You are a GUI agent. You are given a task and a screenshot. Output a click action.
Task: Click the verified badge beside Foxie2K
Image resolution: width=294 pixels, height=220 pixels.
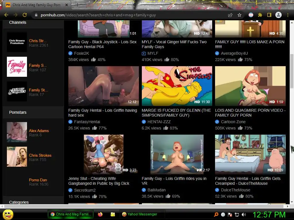[70, 53]
